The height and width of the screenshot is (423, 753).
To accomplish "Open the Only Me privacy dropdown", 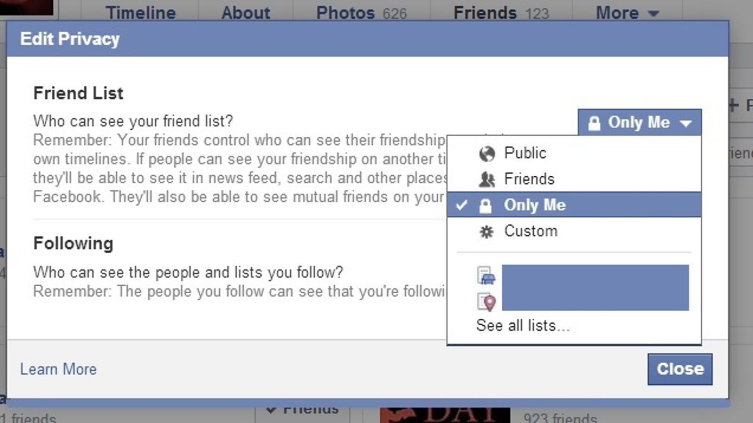I will tap(640, 123).
